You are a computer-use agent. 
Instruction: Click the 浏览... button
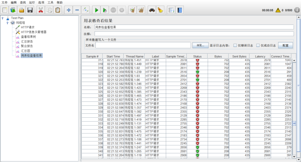coord(200,45)
